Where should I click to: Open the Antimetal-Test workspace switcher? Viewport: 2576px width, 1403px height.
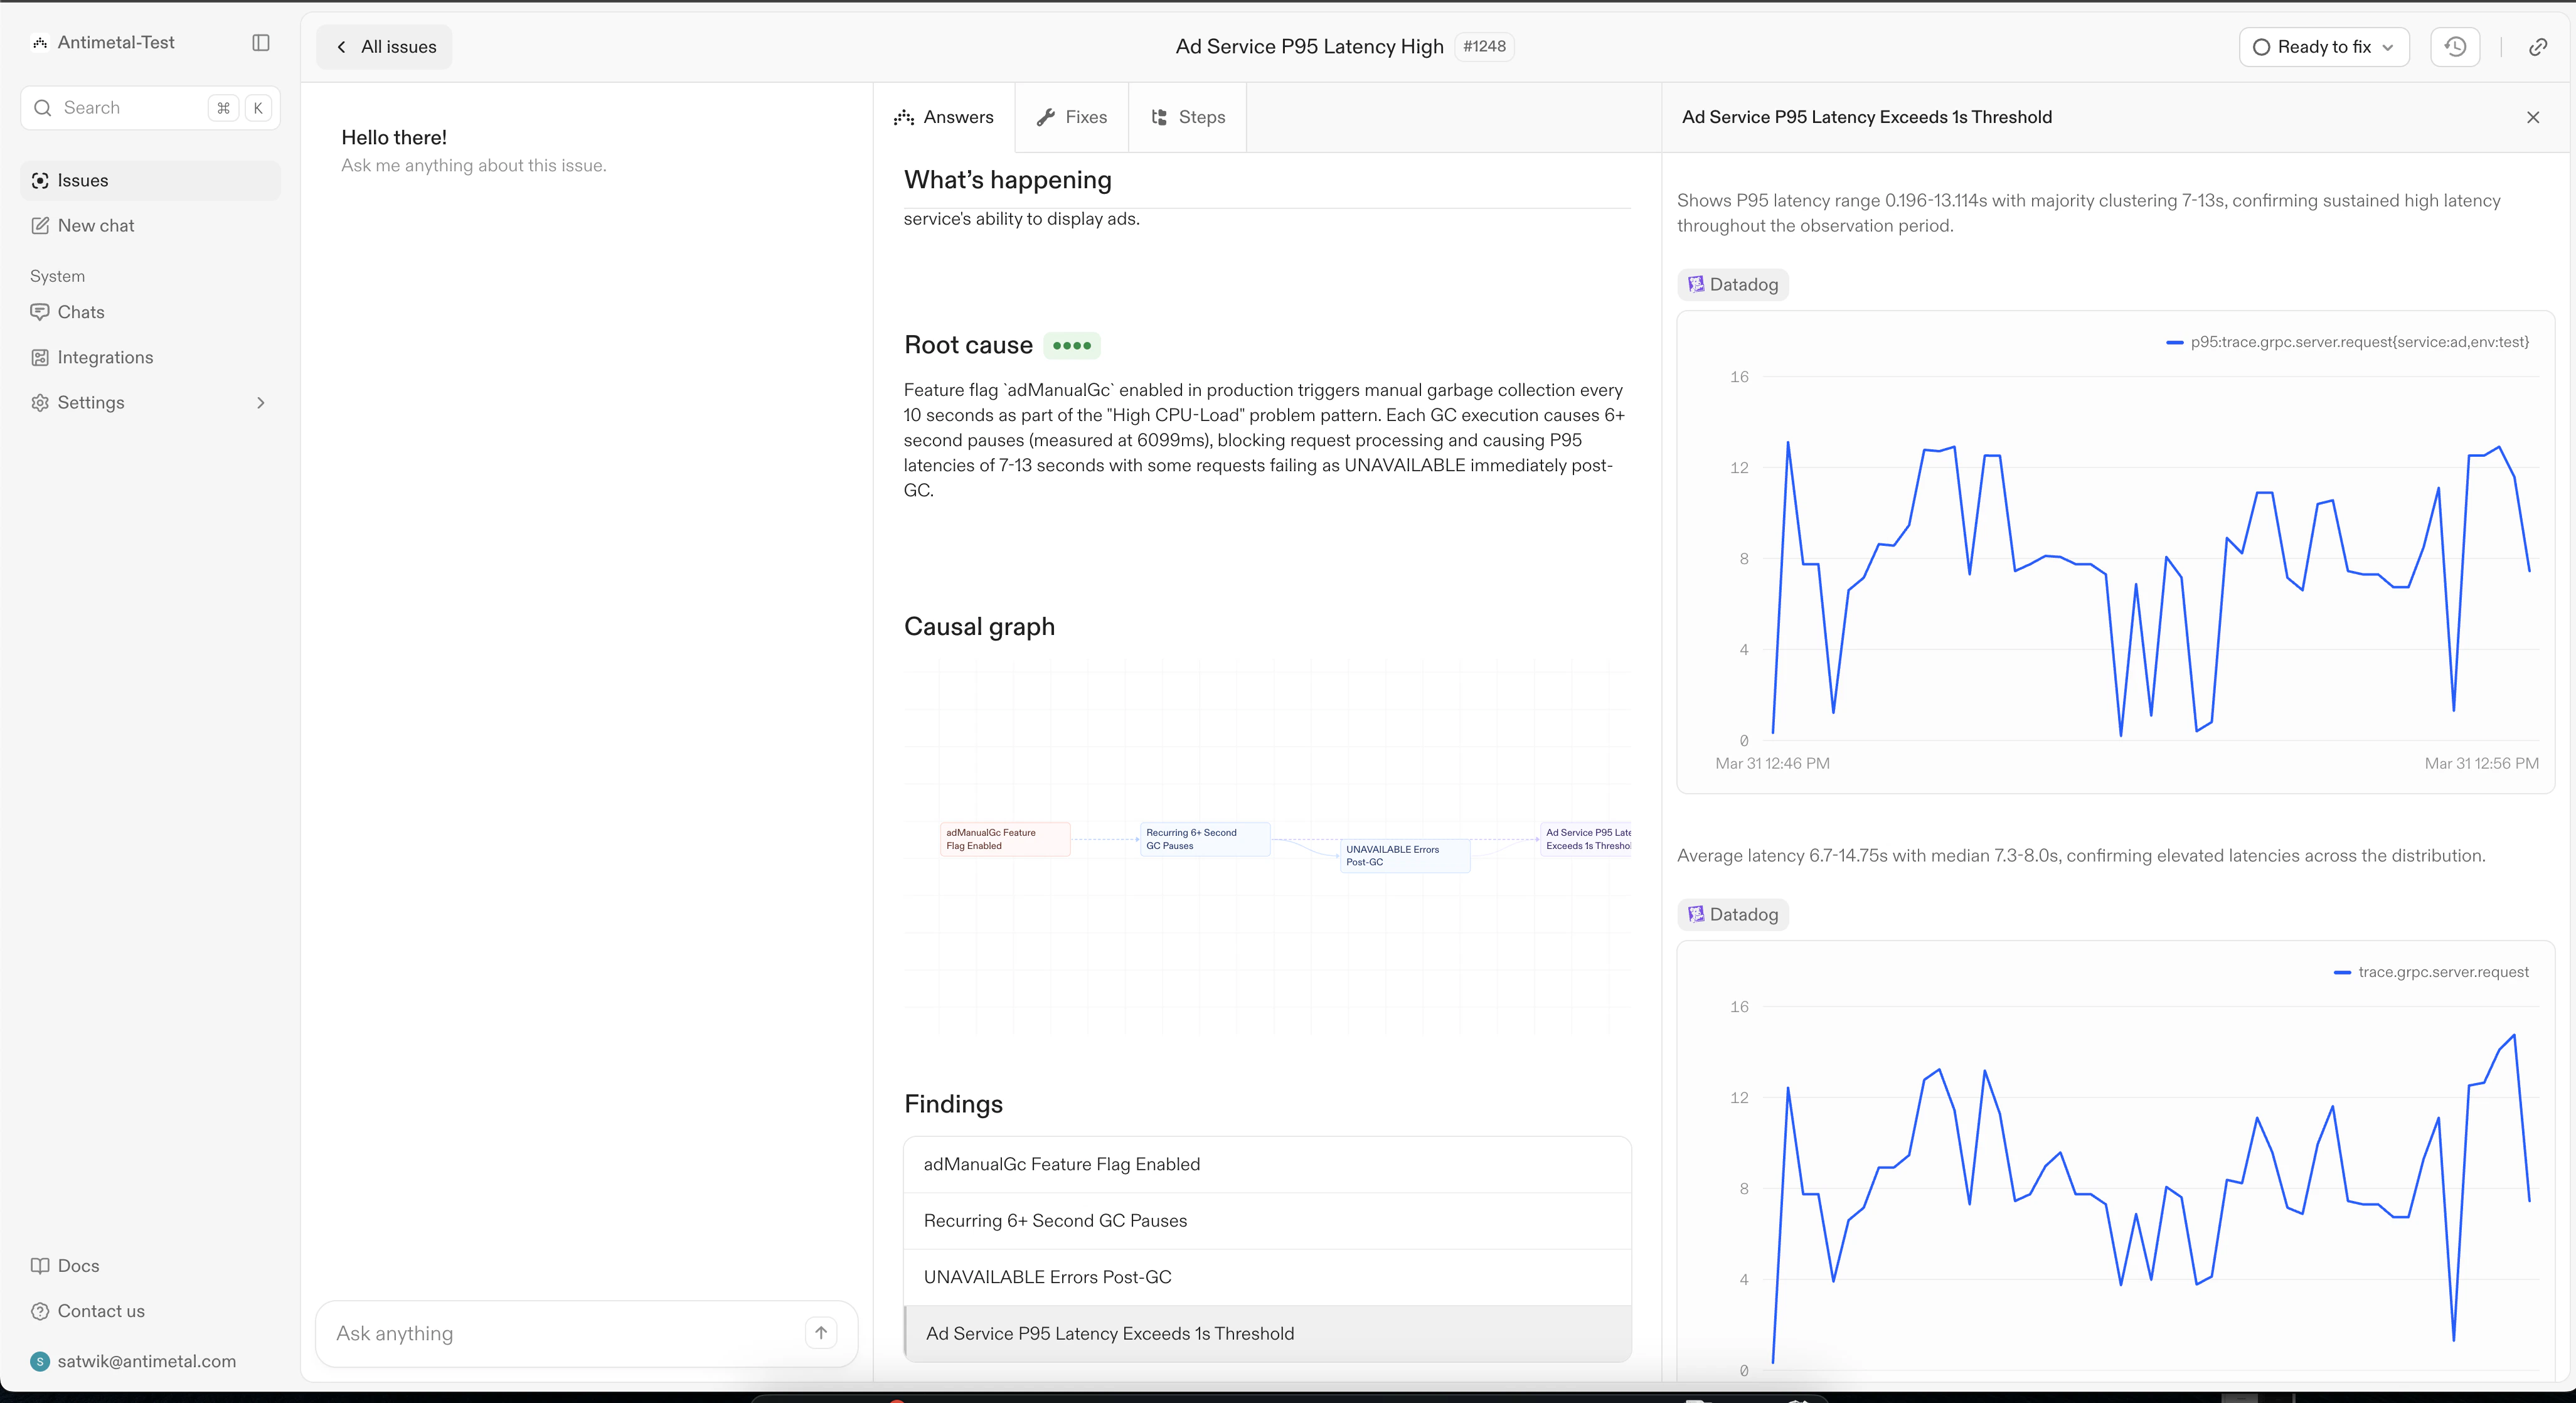(x=115, y=42)
